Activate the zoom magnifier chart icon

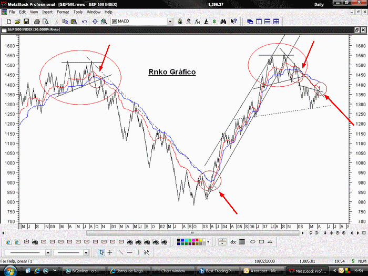(x=104, y=22)
